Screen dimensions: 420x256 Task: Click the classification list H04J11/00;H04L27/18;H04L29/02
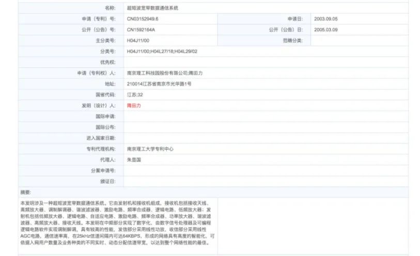tap(162, 52)
